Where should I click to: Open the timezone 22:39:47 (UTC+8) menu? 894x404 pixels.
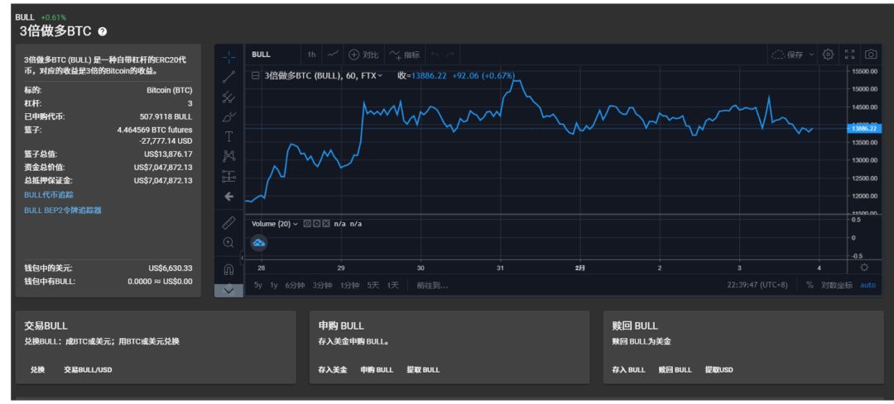click(x=757, y=285)
